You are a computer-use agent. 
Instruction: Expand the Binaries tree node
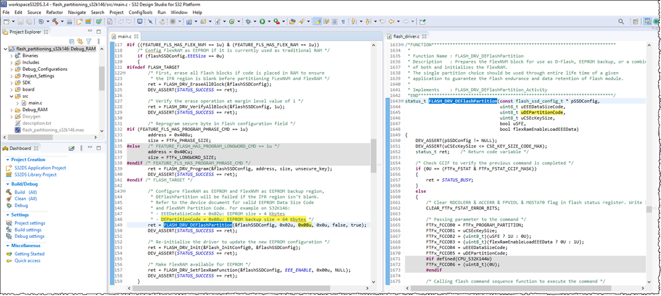point(11,55)
